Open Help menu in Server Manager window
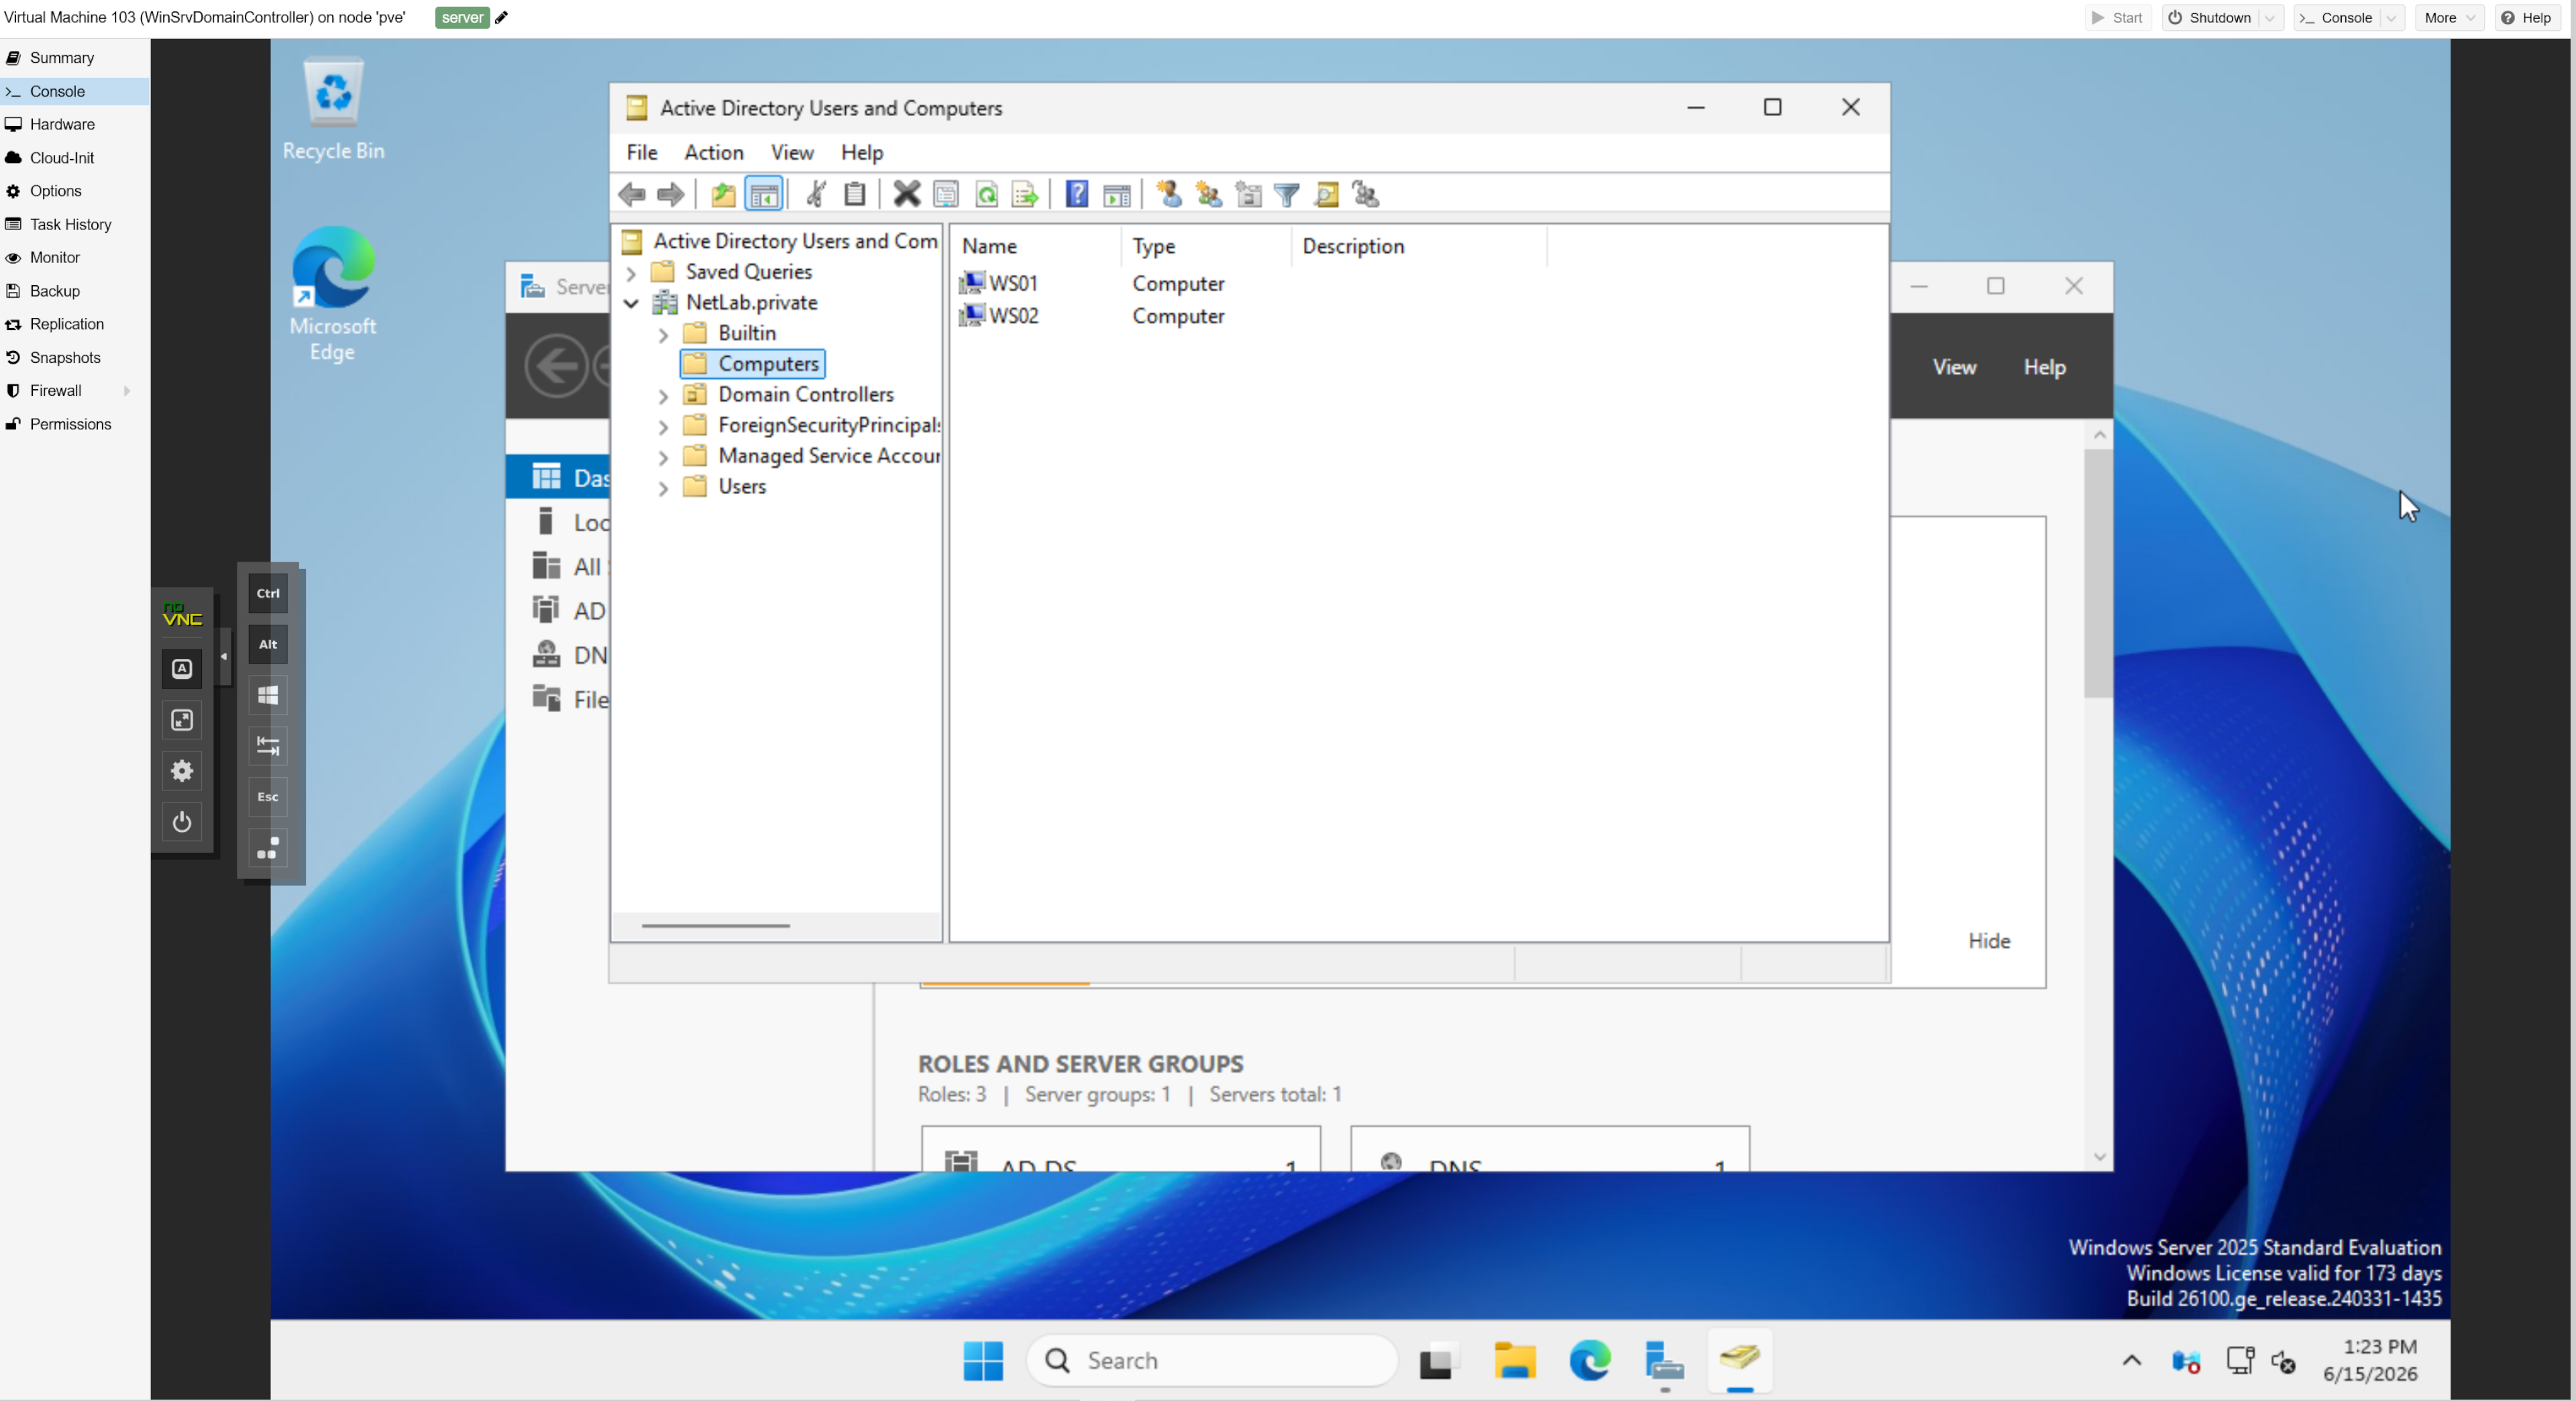Viewport: 2576px width, 1401px height. click(x=2045, y=367)
